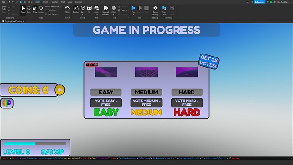Click the Color tool icon

point(113,8)
